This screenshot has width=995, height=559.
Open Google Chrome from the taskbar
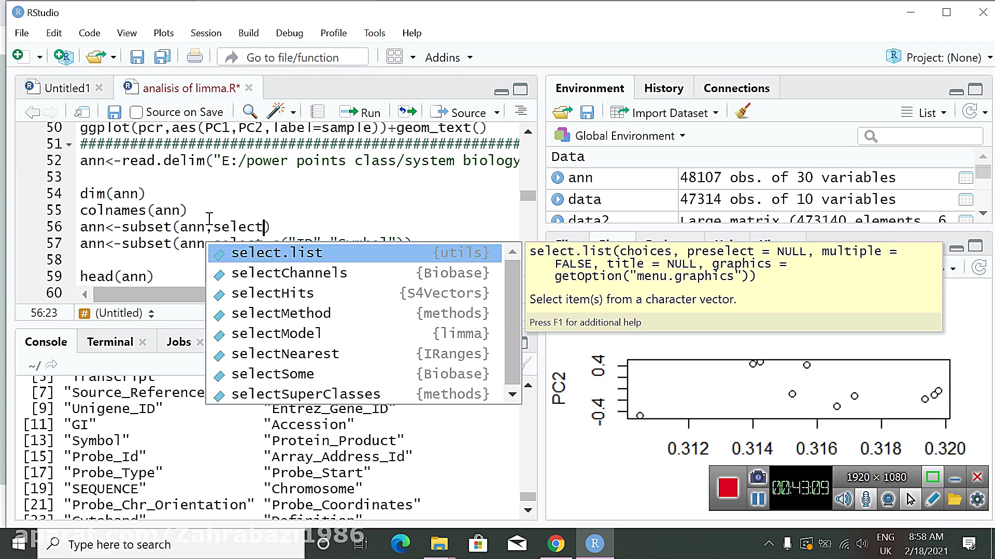coord(556,543)
